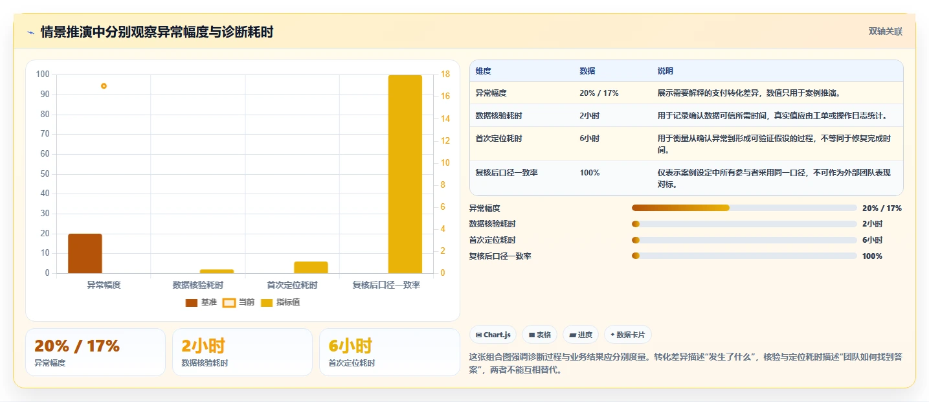Toggle the 当前 legend entry
Viewport: 929px width, 402px height.
[x=239, y=302]
